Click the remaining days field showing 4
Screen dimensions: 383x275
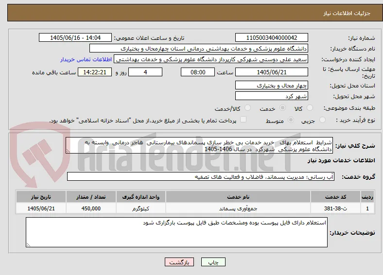(x=145, y=72)
